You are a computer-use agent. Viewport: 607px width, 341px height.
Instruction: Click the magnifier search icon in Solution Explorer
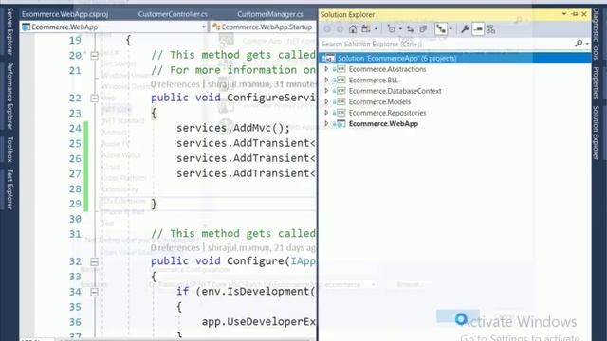pos(579,44)
